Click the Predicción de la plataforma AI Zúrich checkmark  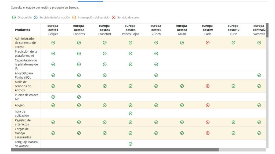(156, 53)
